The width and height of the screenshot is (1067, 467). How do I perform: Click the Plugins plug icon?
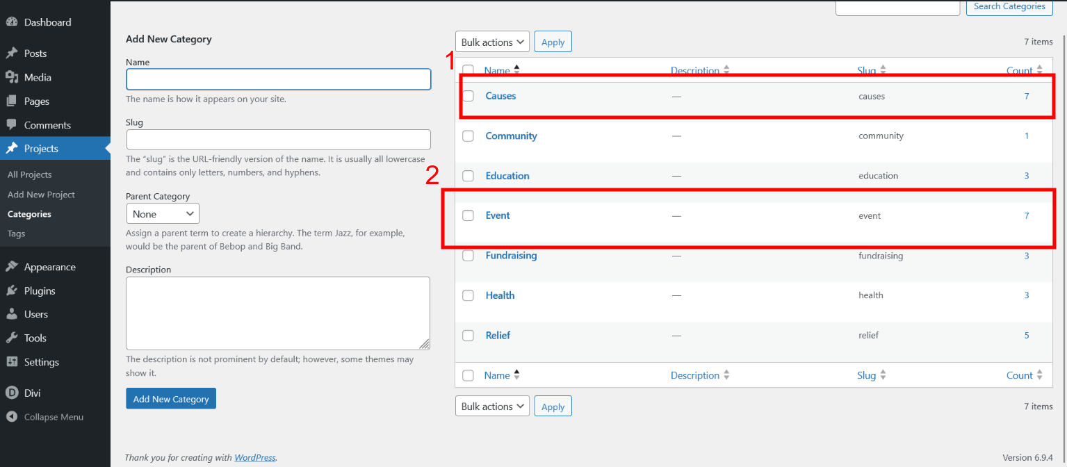pos(11,291)
